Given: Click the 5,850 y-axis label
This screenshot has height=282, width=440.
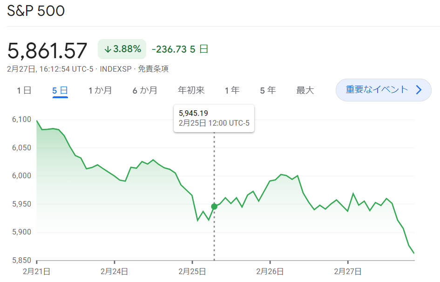Looking at the screenshot, I should (21, 261).
